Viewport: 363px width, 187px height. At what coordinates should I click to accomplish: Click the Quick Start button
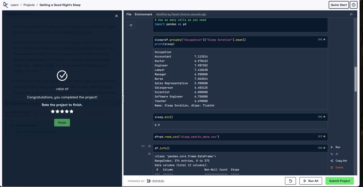click(x=339, y=5)
